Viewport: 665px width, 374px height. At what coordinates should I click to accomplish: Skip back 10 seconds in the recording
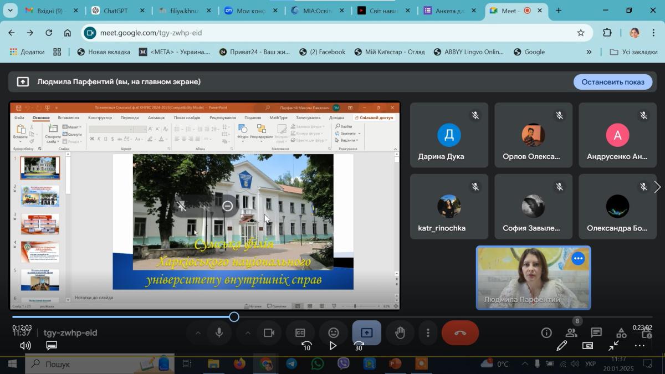[x=306, y=346]
